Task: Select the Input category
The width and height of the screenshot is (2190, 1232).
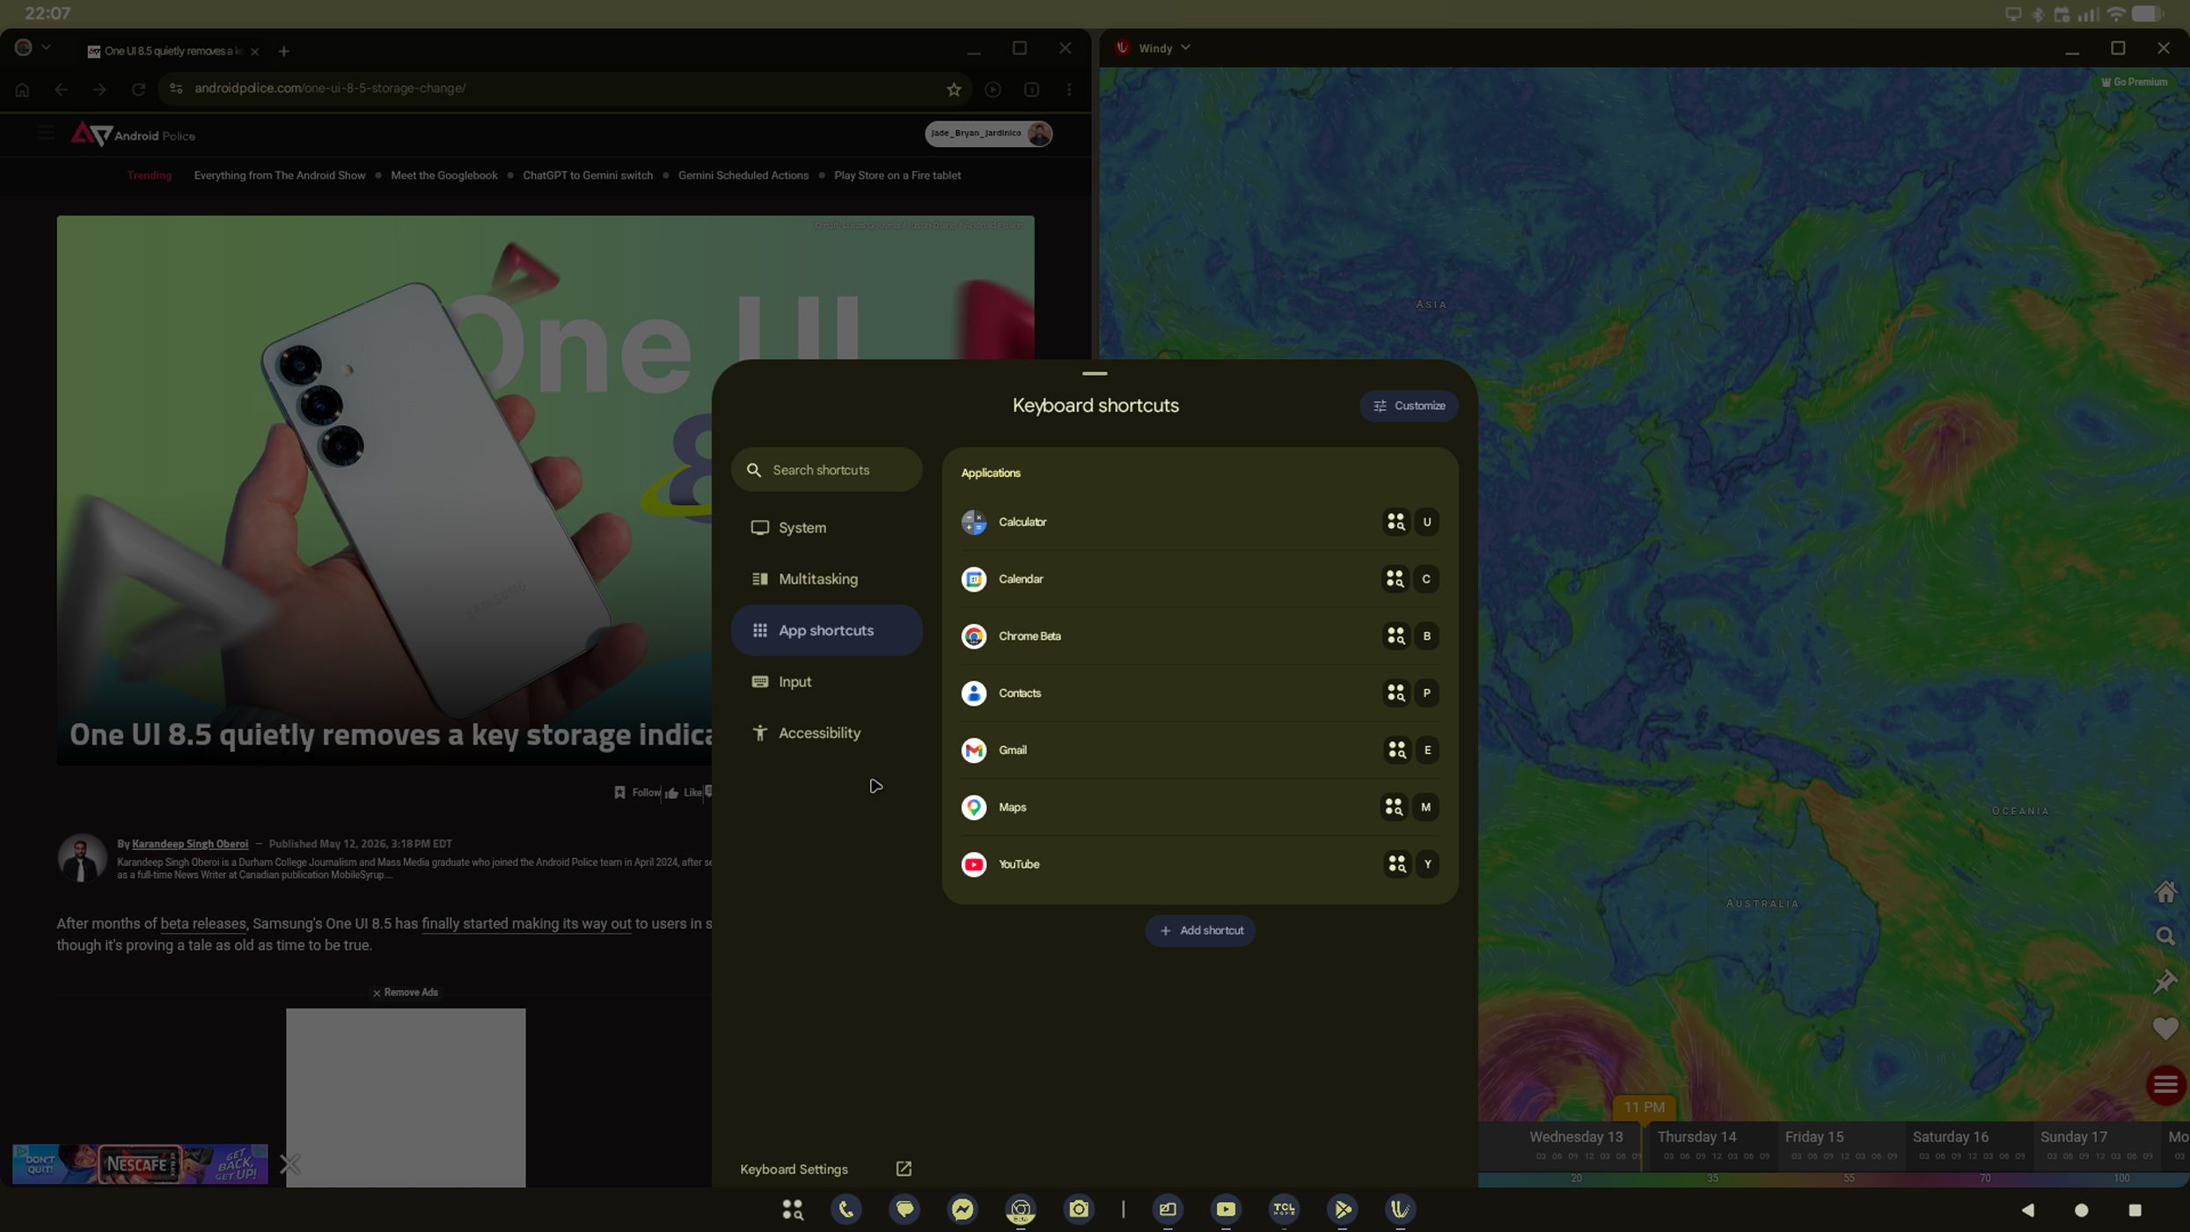Action: (x=826, y=682)
